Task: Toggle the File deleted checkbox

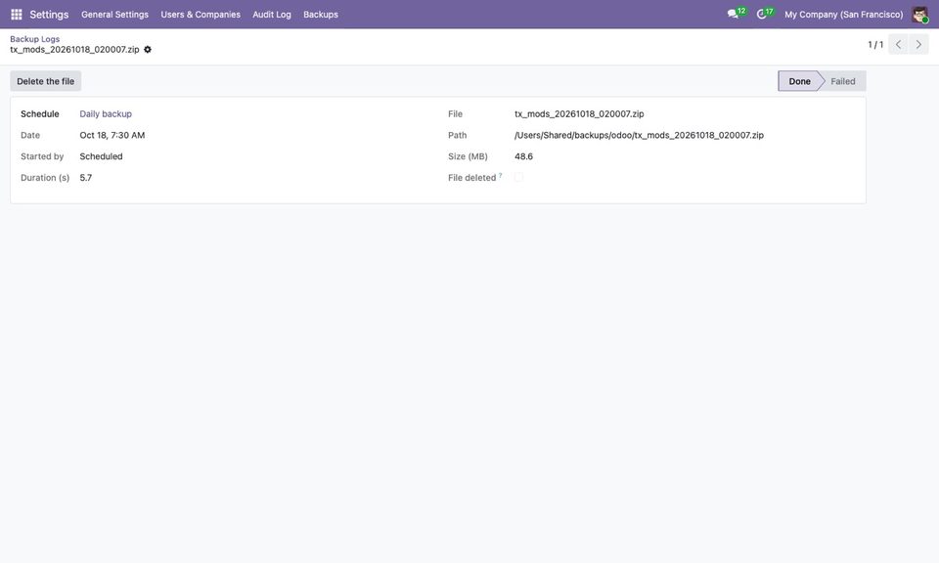Action: [x=518, y=177]
